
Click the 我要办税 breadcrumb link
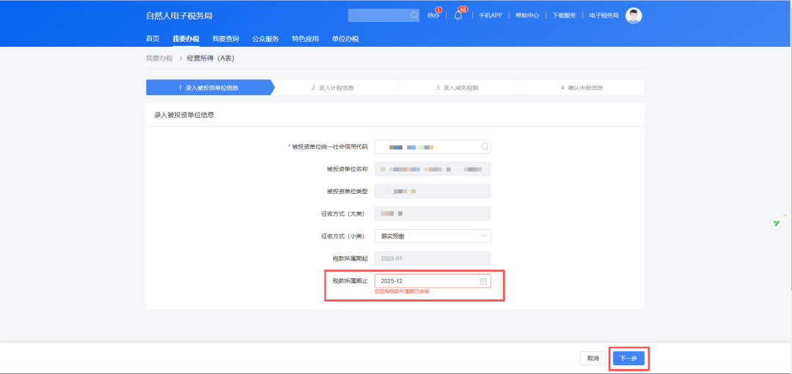159,58
